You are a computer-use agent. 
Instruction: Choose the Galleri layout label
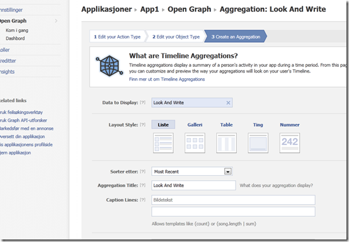point(195,125)
